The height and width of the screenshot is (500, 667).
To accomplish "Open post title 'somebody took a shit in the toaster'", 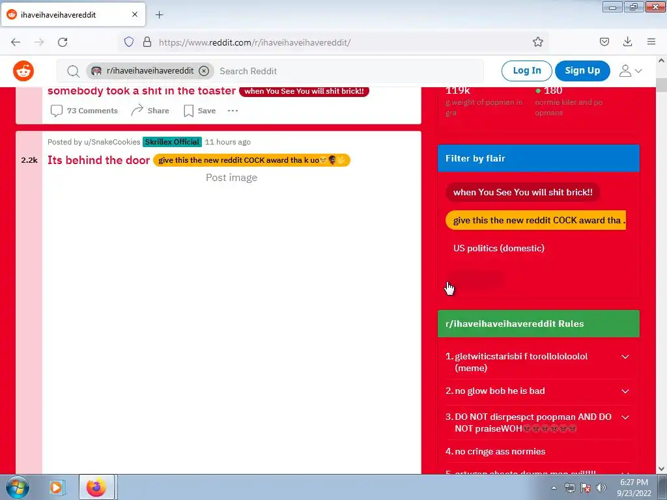I will [x=141, y=91].
